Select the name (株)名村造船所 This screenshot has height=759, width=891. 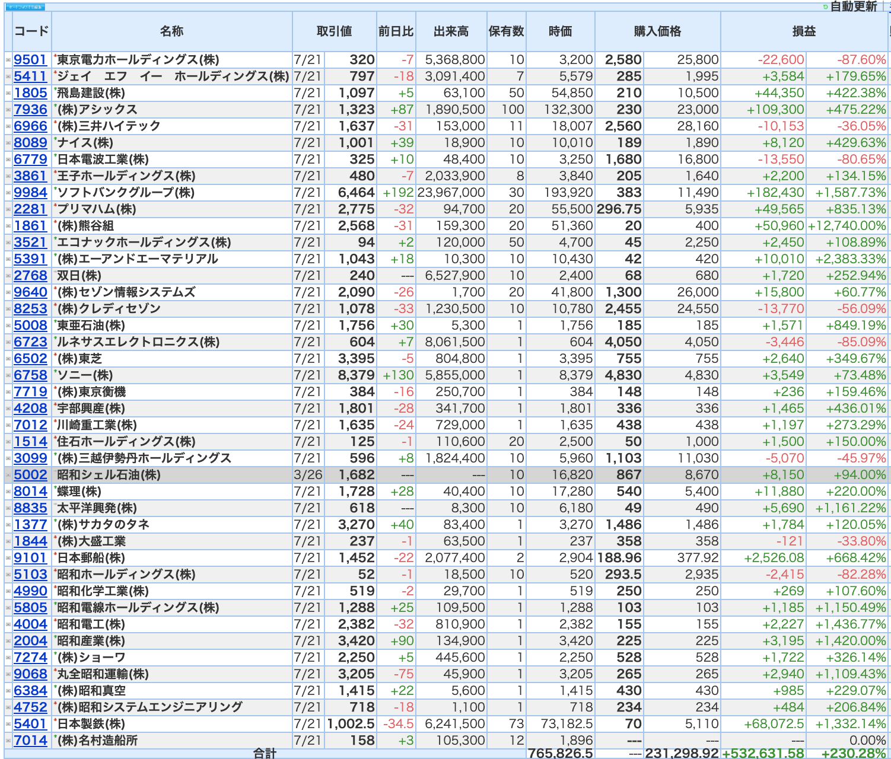click(x=98, y=741)
